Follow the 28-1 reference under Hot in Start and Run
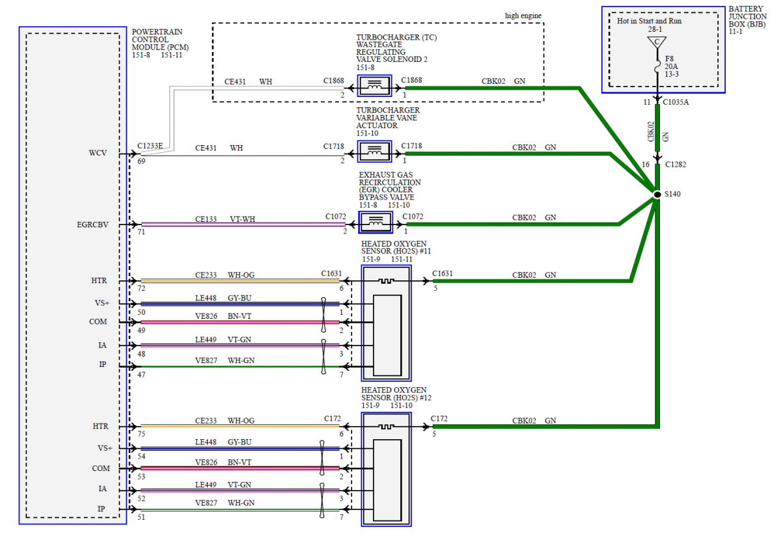 point(656,29)
